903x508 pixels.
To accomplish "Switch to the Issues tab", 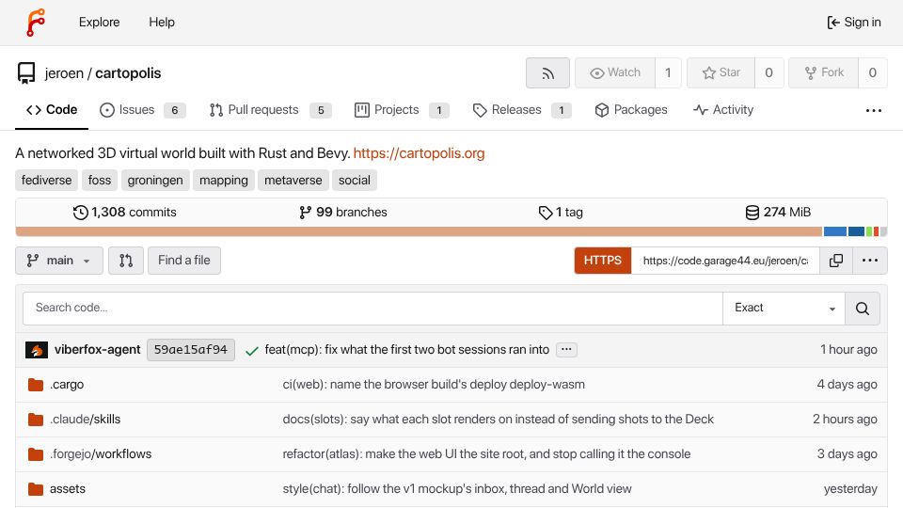I will [x=142, y=110].
